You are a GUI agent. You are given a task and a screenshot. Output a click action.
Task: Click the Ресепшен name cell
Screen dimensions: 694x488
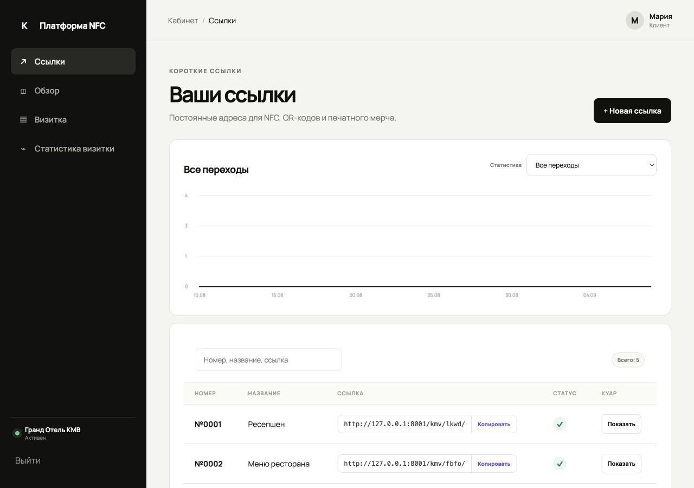pyautogui.click(x=266, y=424)
